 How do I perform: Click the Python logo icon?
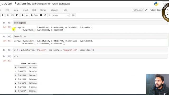(x=156, y=4)
